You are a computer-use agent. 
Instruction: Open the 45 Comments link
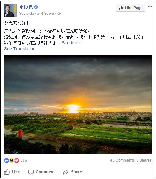(122, 160)
